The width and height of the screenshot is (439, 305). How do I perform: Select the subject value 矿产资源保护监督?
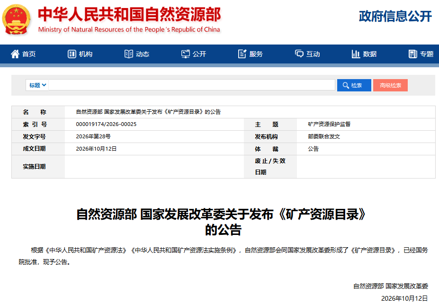pos(329,124)
